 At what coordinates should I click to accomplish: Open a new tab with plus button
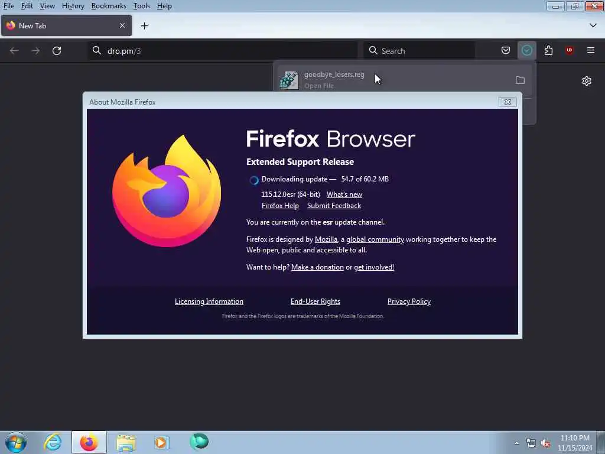144,26
